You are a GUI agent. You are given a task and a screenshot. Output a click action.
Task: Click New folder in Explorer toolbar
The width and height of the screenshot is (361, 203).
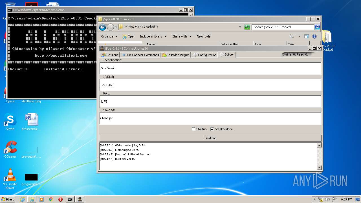[204, 36]
